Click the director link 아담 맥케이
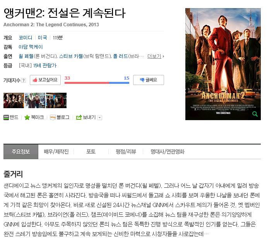This screenshot has height=243, width=267. click(31, 47)
